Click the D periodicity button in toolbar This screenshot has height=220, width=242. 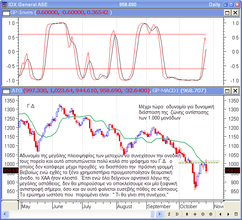(177, 214)
